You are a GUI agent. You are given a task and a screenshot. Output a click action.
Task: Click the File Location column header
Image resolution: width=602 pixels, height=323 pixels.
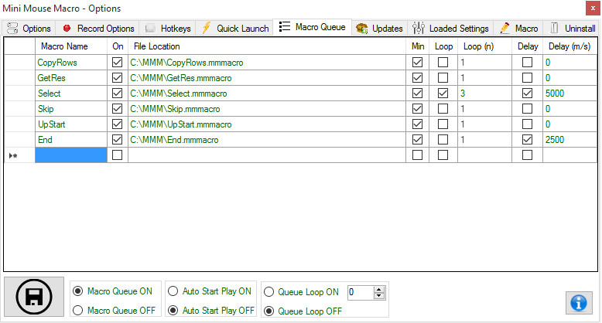(267, 46)
